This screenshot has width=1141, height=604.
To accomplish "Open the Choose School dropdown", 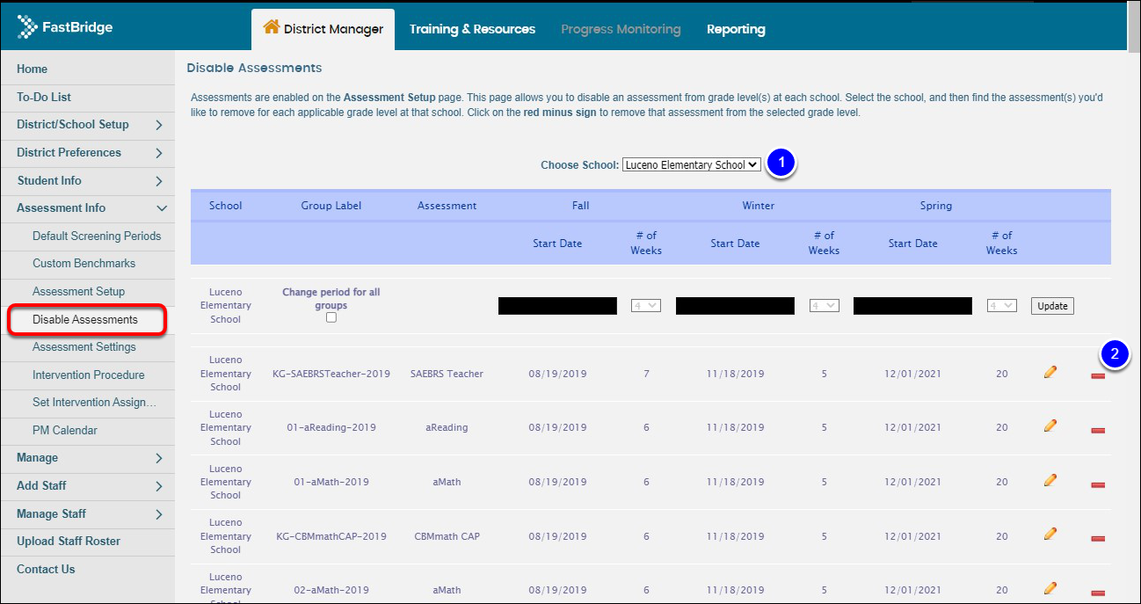I will (692, 165).
